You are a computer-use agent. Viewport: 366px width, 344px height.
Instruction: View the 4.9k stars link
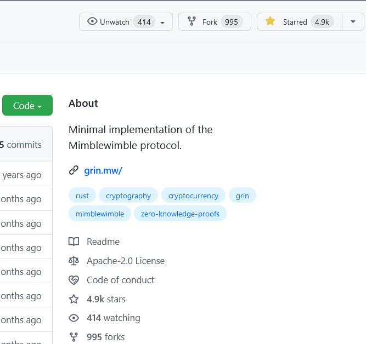106,299
